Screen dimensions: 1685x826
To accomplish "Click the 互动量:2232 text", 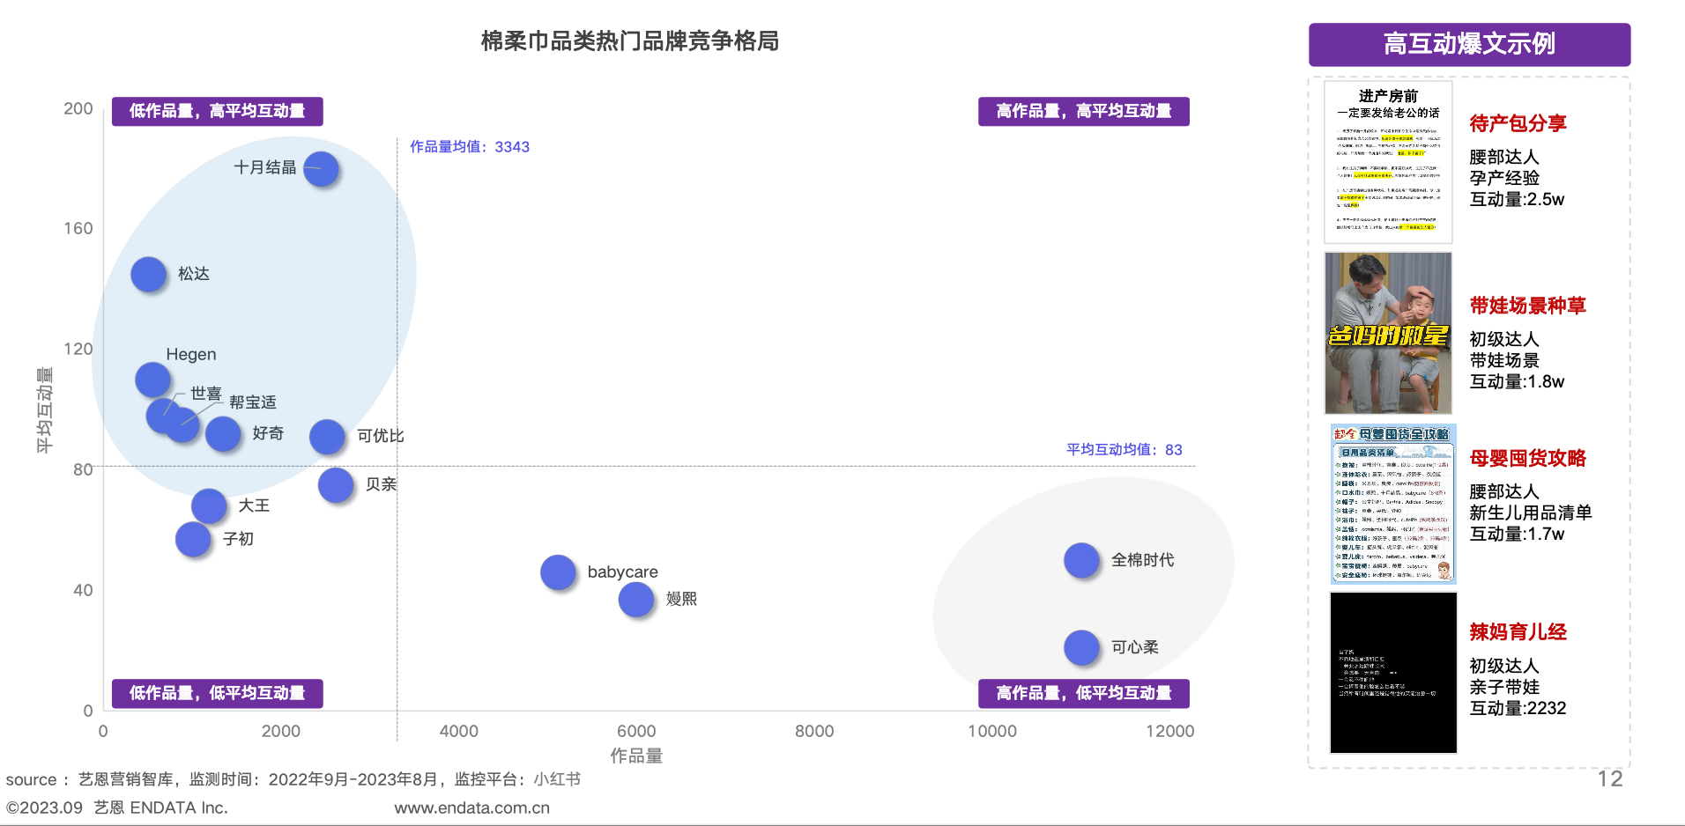I will click(x=1518, y=708).
